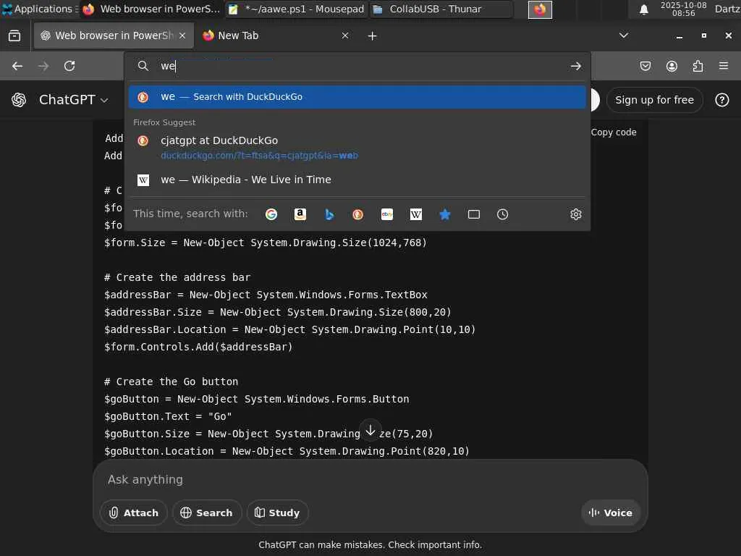
Task: Search this time with Wikipedia icon
Action: [416, 214]
